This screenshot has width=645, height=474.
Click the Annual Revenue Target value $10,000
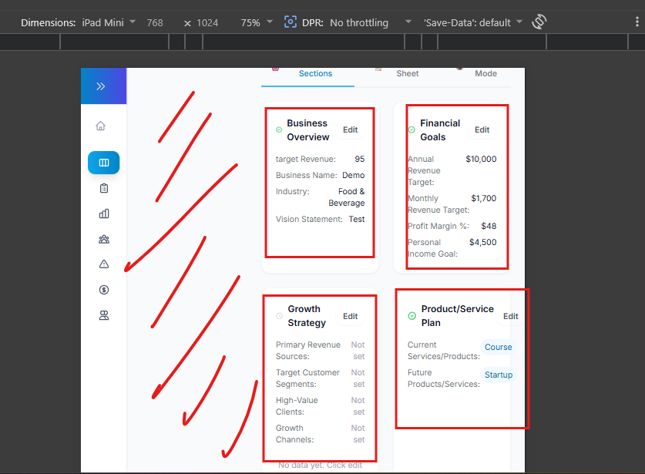[481, 159]
